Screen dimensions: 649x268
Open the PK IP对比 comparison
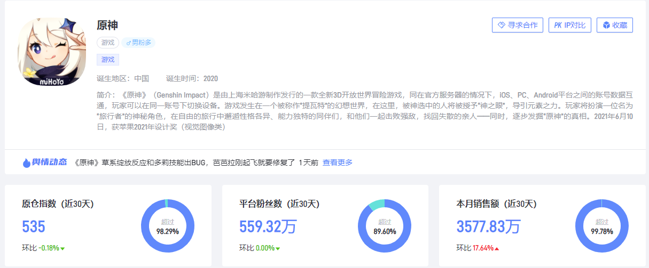click(x=569, y=25)
